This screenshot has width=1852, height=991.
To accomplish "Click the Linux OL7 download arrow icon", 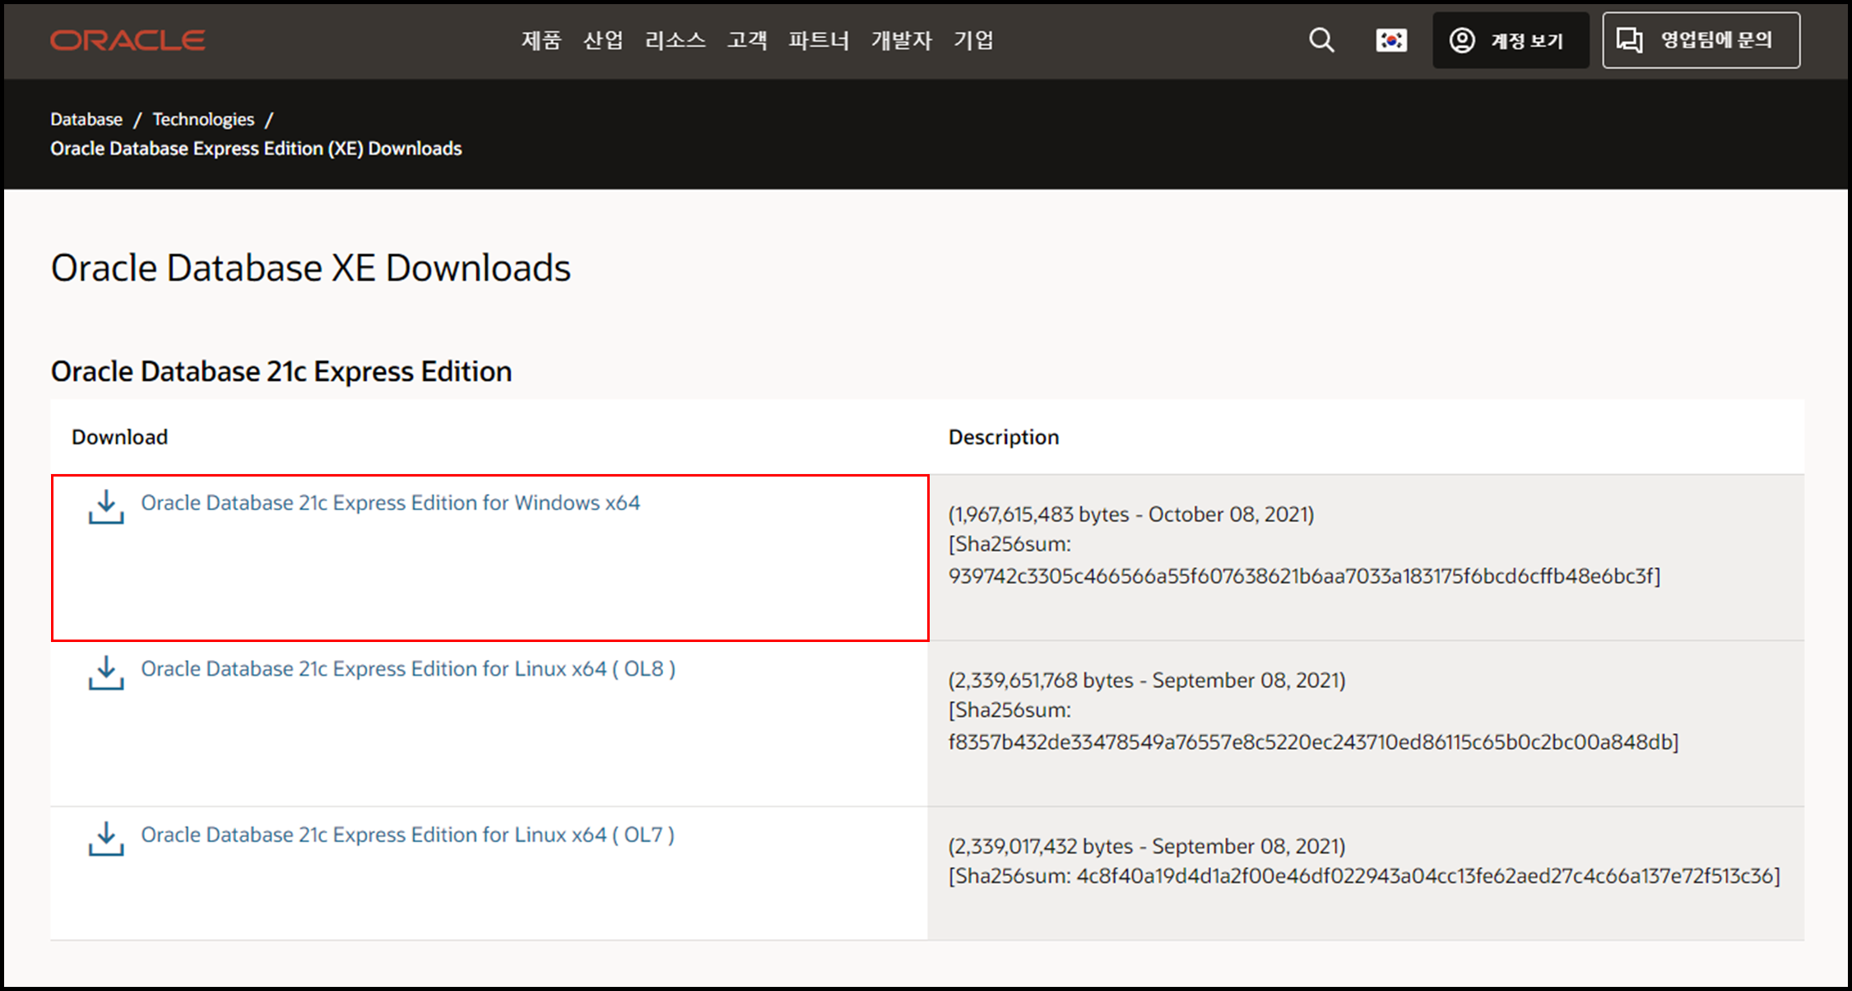I will point(106,839).
